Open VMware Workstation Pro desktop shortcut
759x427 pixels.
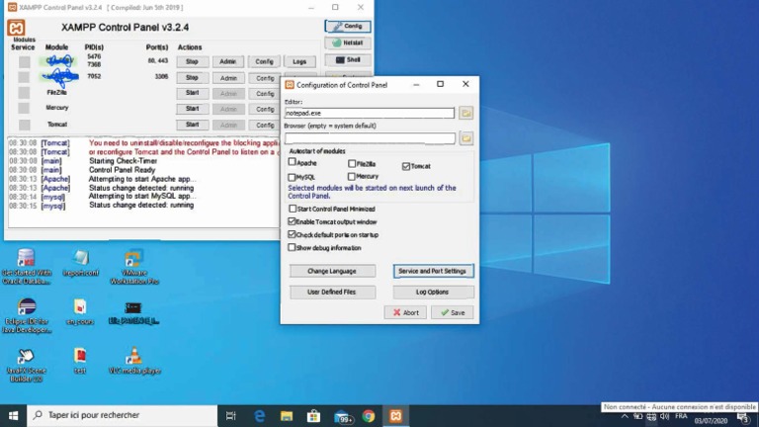click(x=133, y=259)
